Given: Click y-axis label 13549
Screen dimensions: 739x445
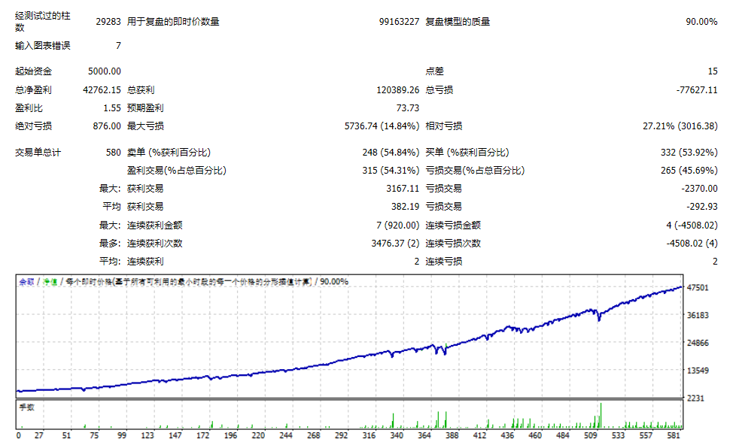Looking at the screenshot, I should (698, 371).
